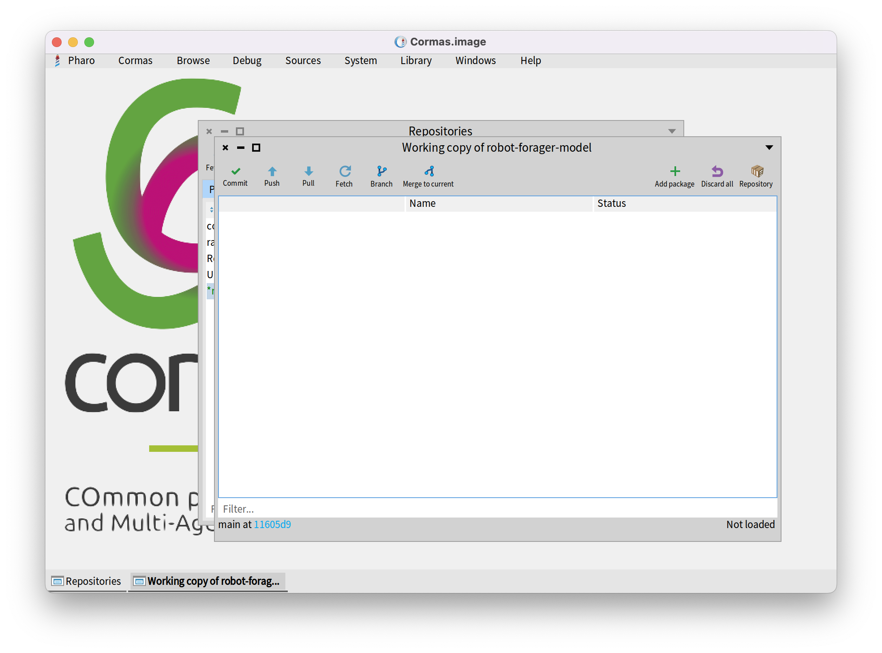Add a package with the plus icon

coord(675,171)
